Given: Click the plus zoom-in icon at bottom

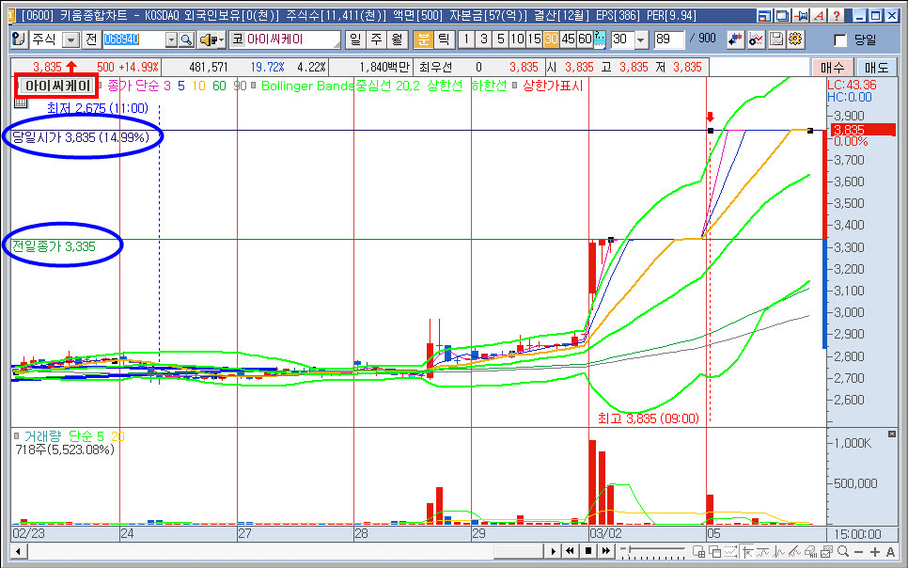Looking at the screenshot, I should (x=874, y=551).
